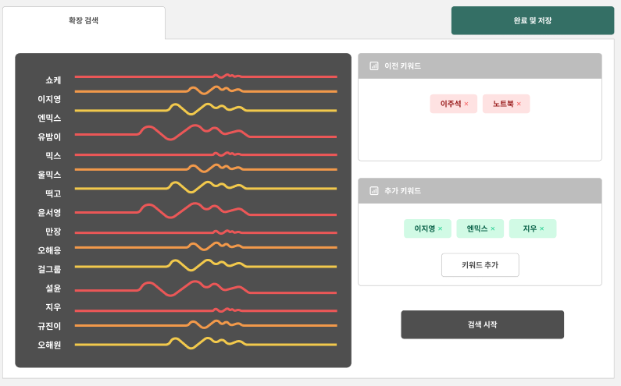Click the 키워드 추가 button
The height and width of the screenshot is (386, 621).
tap(480, 265)
